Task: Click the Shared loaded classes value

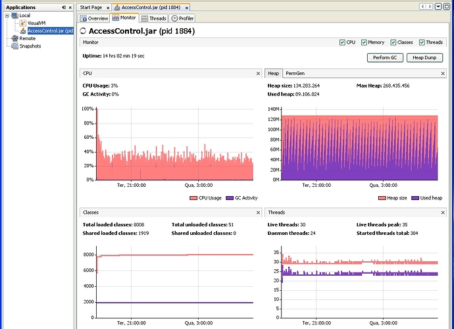Action: 143,234
